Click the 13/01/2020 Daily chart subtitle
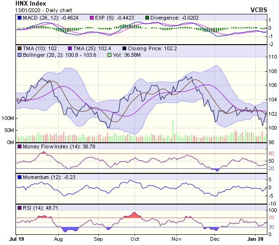279x245 pixels. [43, 10]
